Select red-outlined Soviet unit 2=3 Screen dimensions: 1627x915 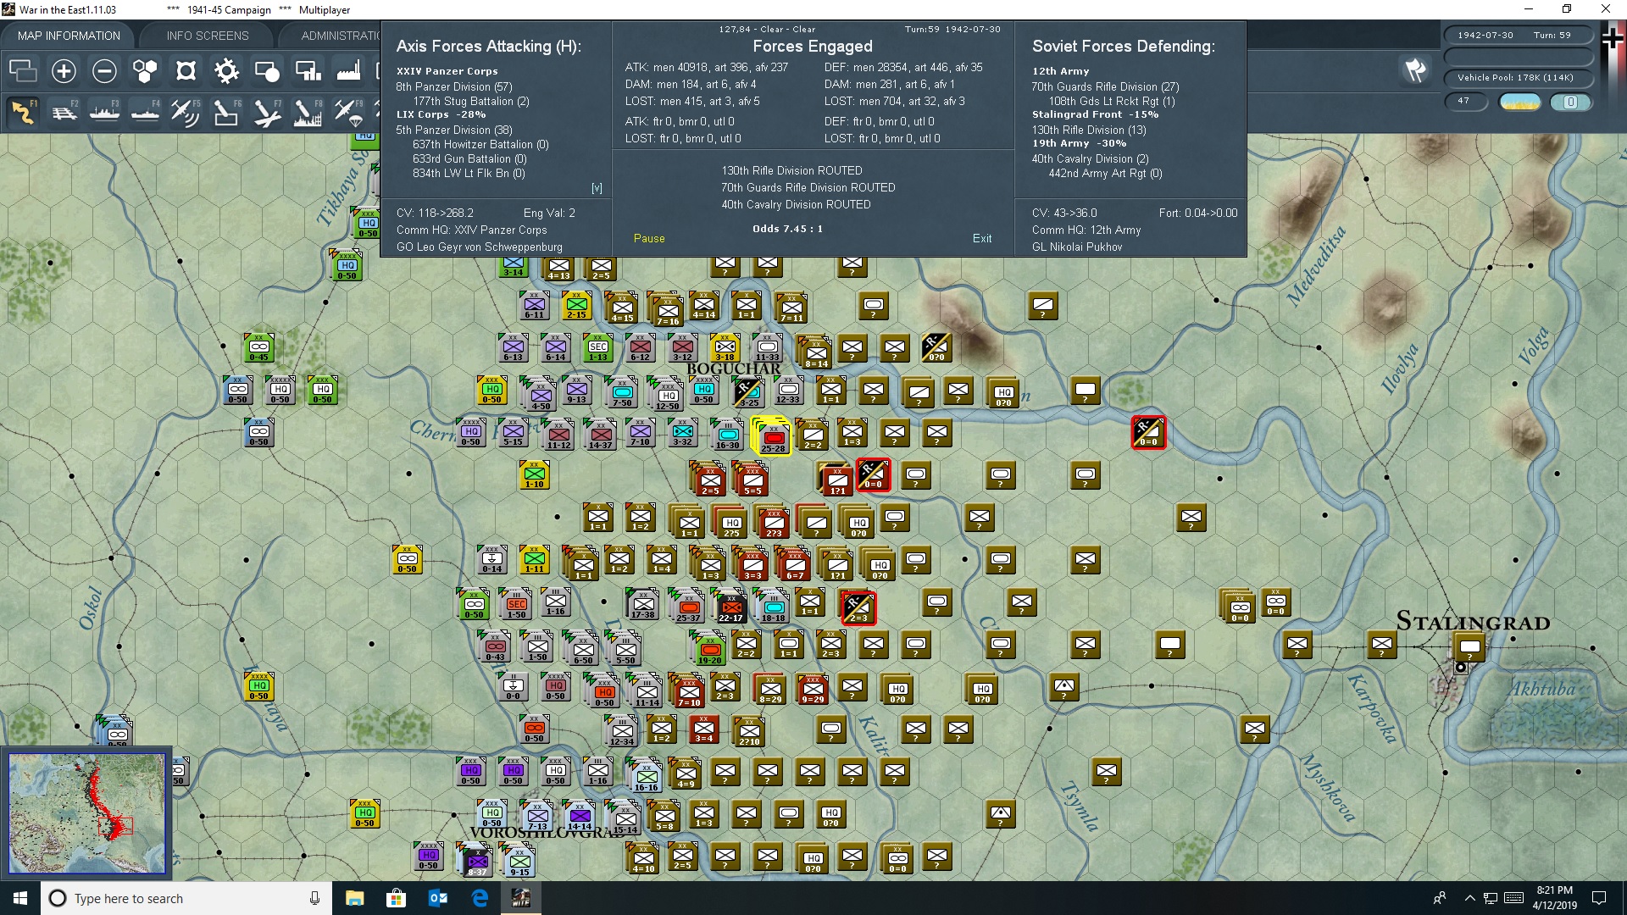858,607
